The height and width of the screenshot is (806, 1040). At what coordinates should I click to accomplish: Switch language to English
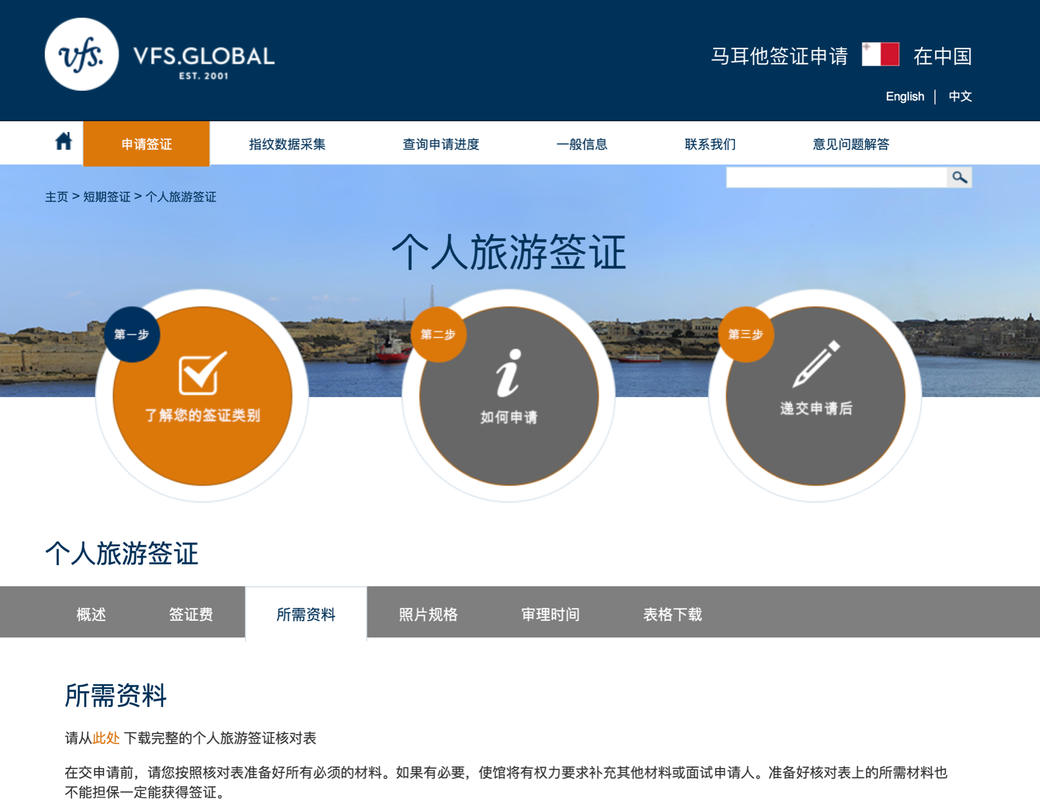(x=905, y=96)
